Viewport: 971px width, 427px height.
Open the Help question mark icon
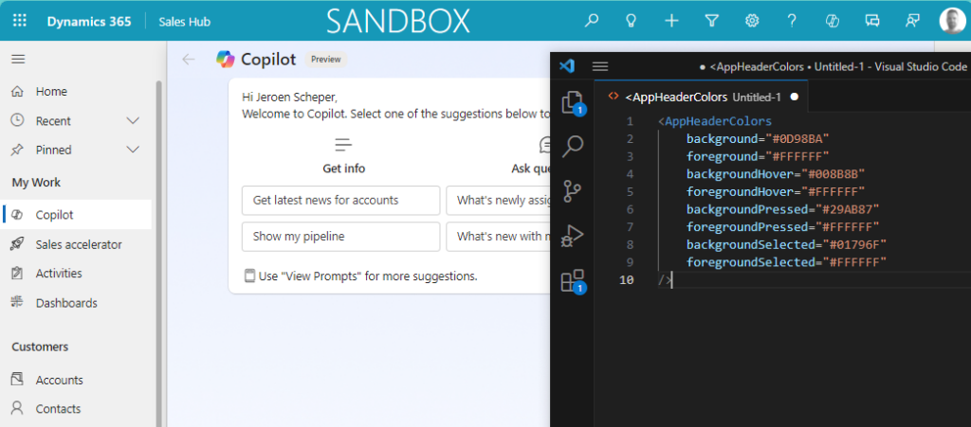(x=792, y=21)
